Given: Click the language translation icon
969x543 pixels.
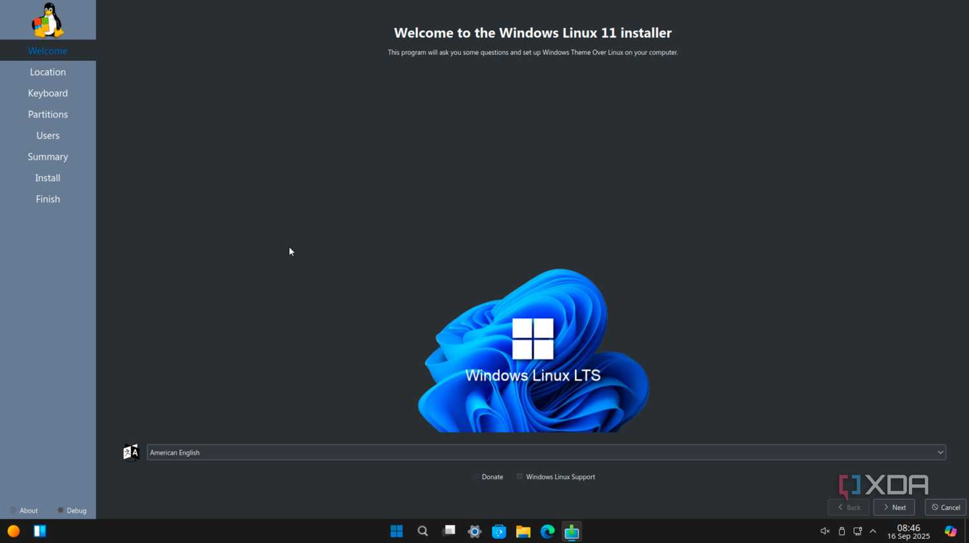Looking at the screenshot, I should pyautogui.click(x=131, y=452).
